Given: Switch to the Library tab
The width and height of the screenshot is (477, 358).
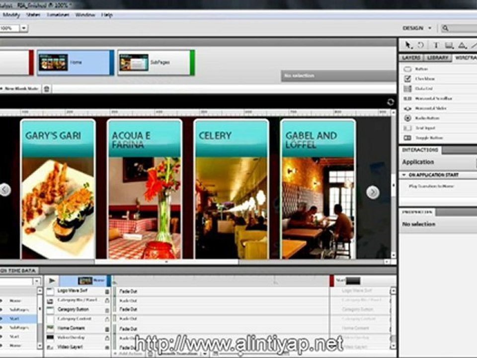Looking at the screenshot, I should coord(437,58).
